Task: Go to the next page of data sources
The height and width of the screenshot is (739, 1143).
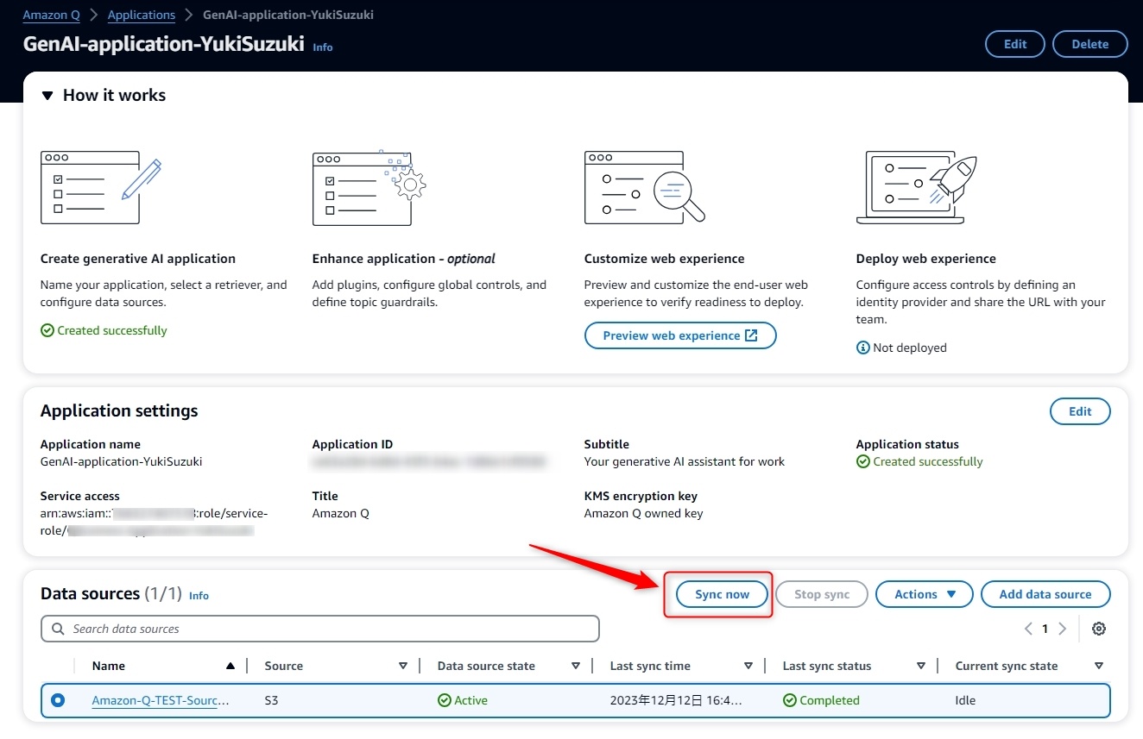Action: (x=1063, y=629)
